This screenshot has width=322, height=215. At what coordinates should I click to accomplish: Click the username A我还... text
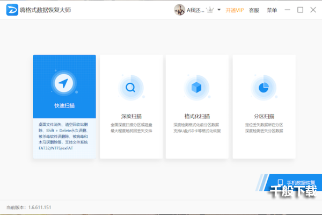[195, 10]
